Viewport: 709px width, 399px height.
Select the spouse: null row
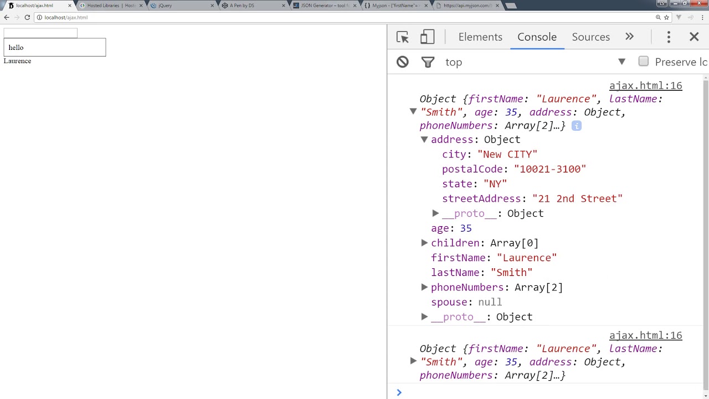(x=466, y=302)
